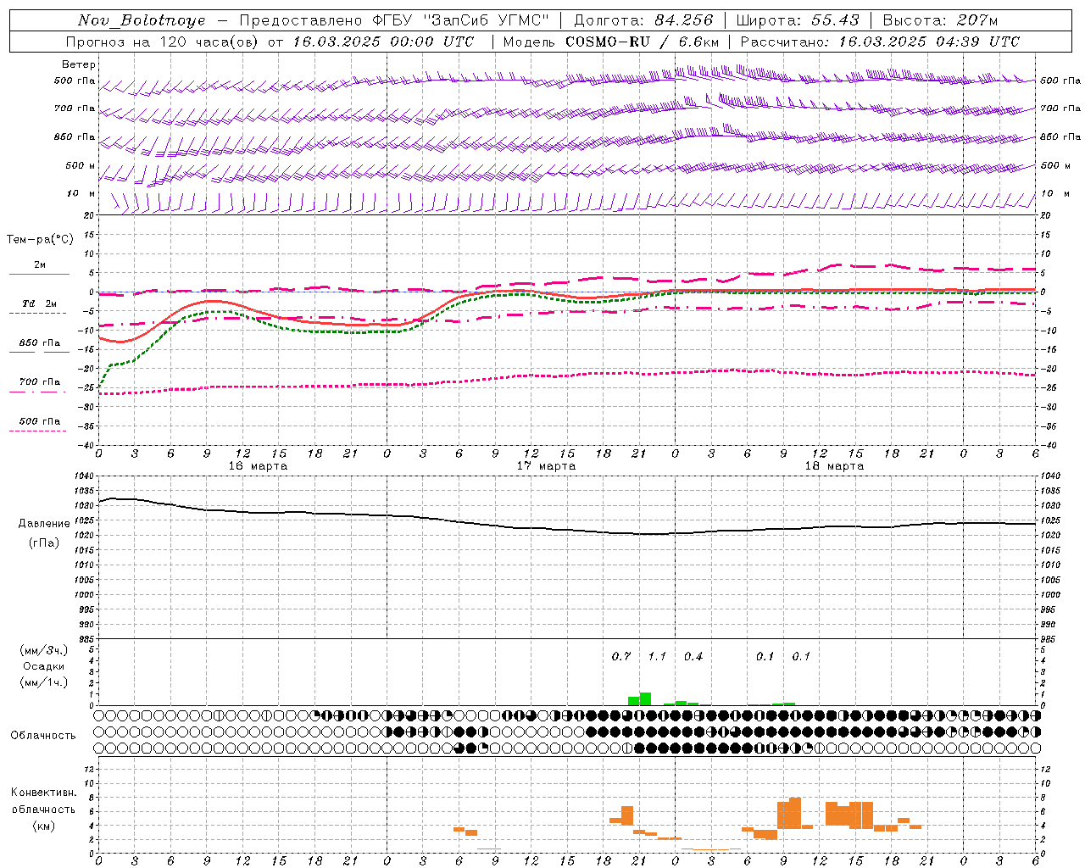Click the tallest green precipitation bar
Image resolution: width=1085 pixels, height=868 pixels.
[x=645, y=699]
